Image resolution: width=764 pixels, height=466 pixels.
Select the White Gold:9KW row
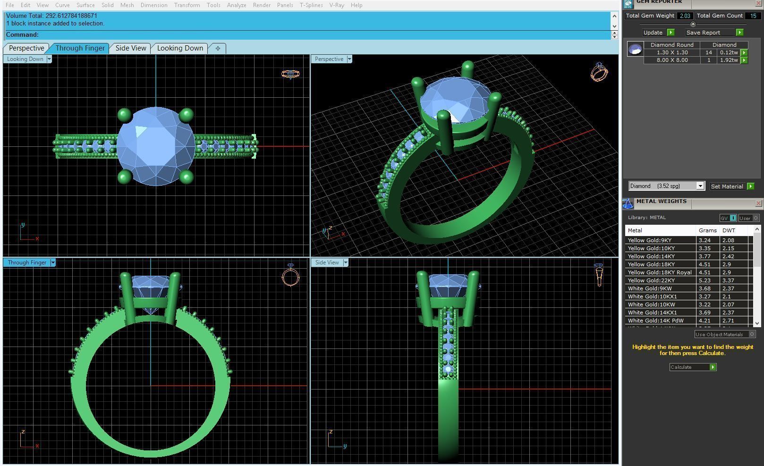click(689, 288)
